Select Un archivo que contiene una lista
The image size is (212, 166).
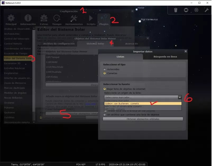[x=104, y=115]
